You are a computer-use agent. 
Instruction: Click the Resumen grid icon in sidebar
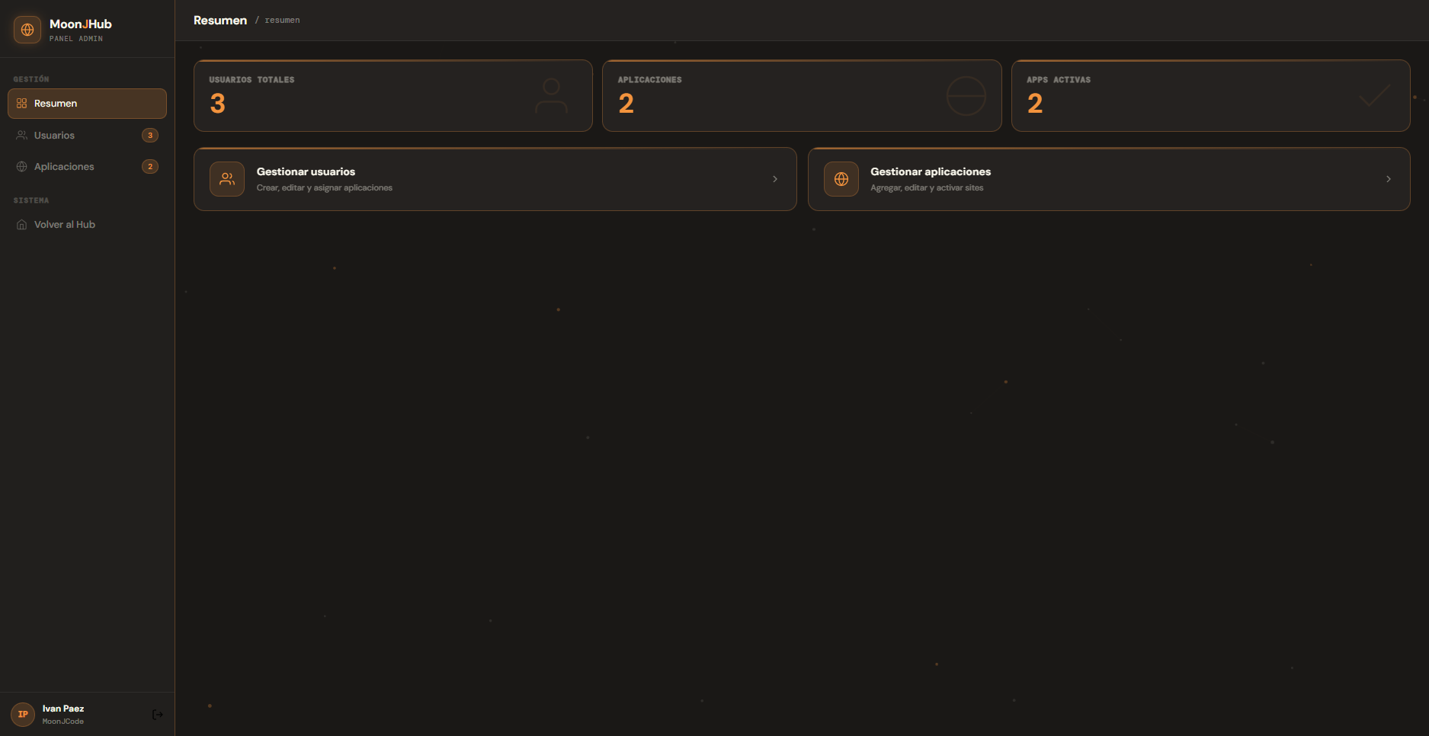(x=21, y=104)
